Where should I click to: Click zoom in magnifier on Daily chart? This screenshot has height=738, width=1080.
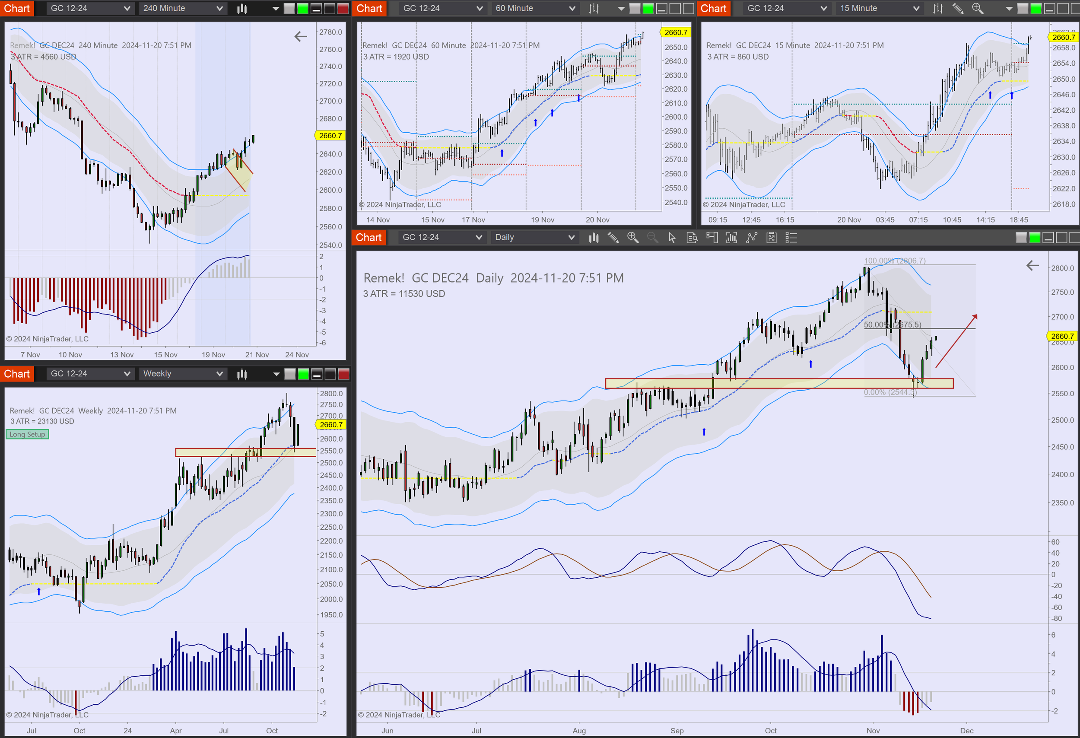632,238
